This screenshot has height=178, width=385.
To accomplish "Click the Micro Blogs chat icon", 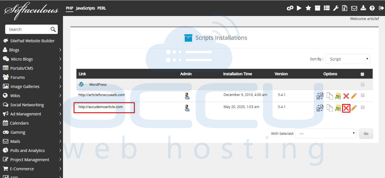I will [x=6, y=59].
